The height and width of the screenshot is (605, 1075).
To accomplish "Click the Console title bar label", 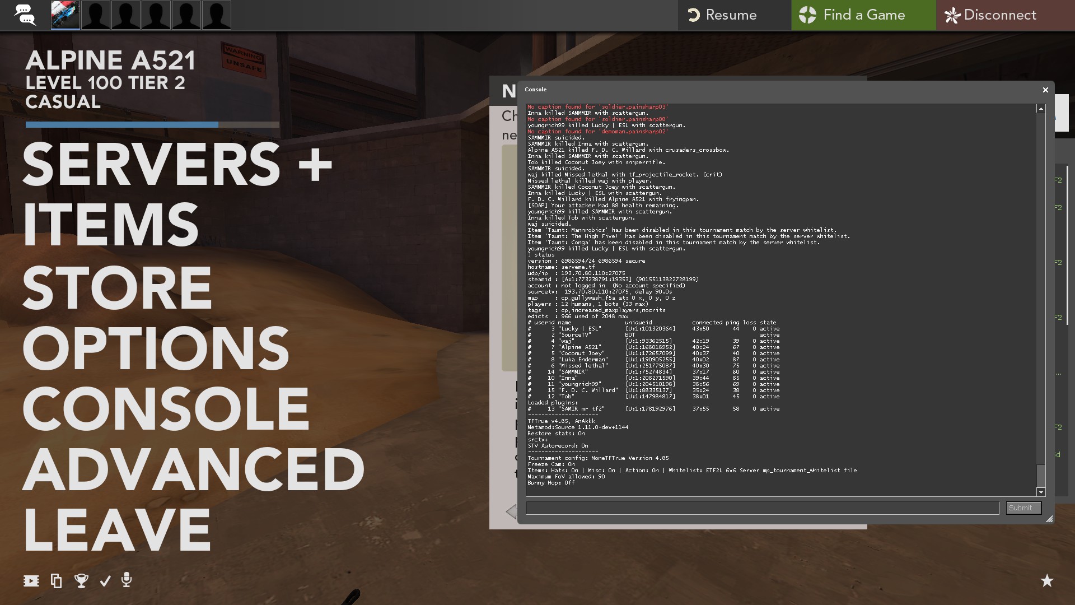I will point(536,90).
